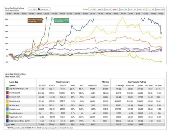Click the green eXp World Holdings color swatch
169x132 pixels.
(7, 89)
